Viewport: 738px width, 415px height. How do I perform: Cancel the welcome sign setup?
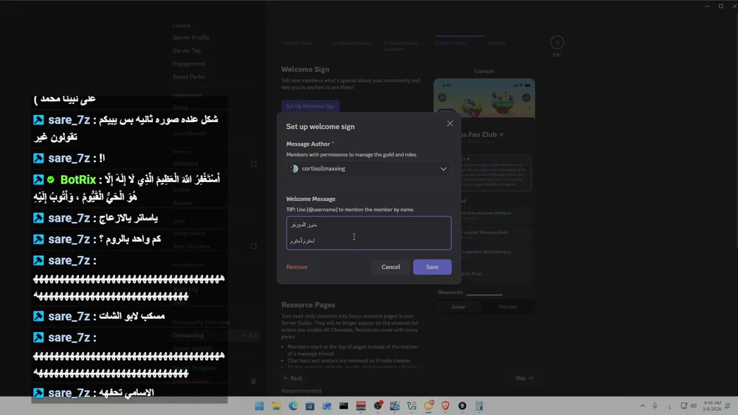(390, 267)
